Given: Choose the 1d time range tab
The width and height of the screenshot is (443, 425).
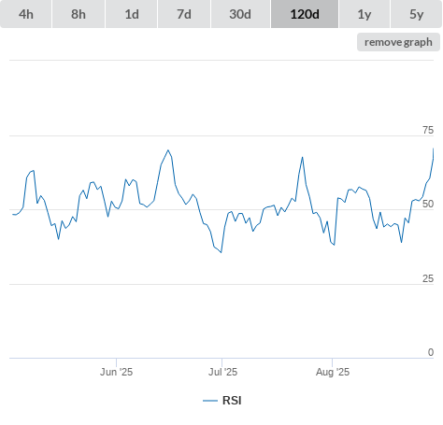Looking at the screenshot, I should (132, 14).
